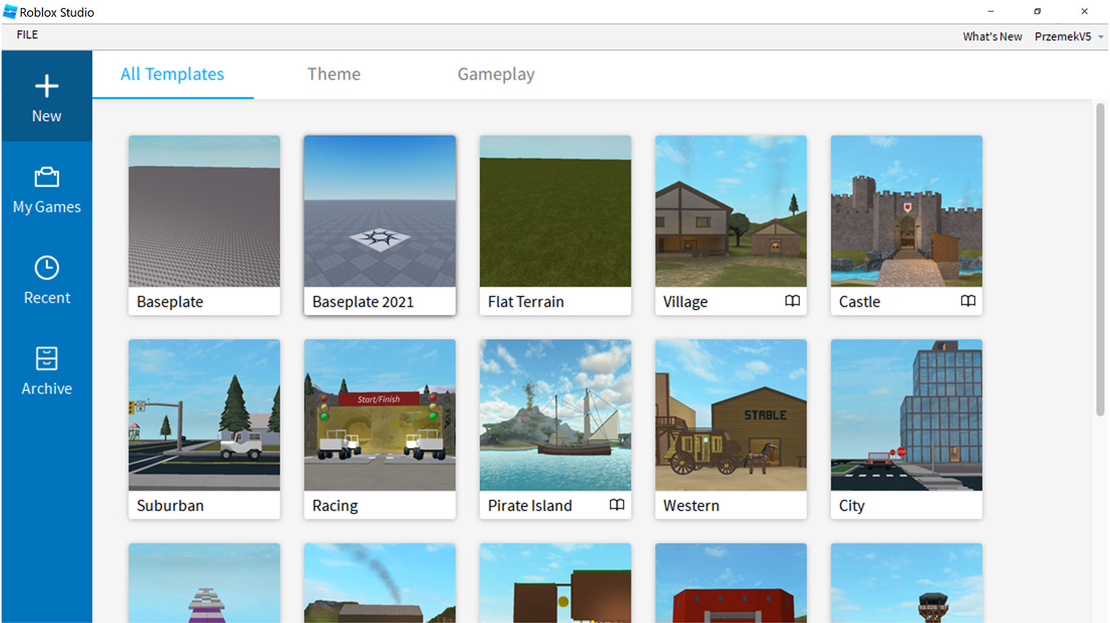Click the Racing label text

pos(335,506)
